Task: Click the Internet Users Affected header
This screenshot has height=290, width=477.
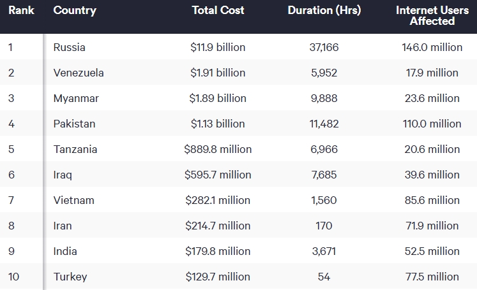Action: (432, 15)
